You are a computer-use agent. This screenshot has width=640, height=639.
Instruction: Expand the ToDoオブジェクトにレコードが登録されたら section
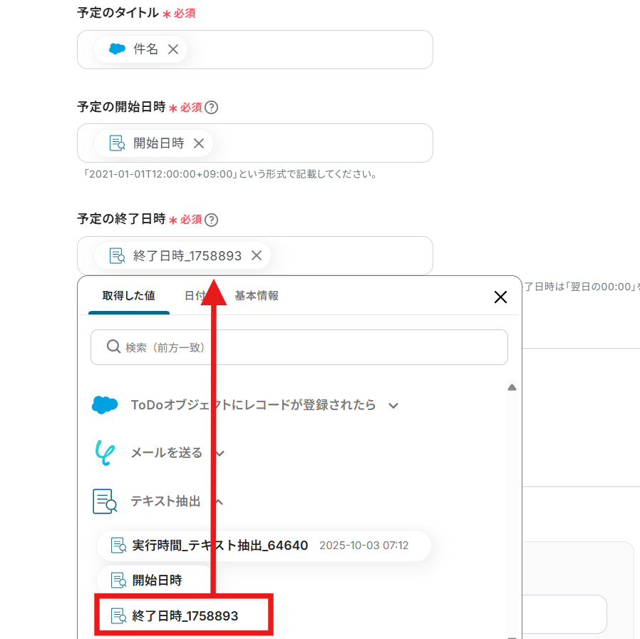[393, 406]
